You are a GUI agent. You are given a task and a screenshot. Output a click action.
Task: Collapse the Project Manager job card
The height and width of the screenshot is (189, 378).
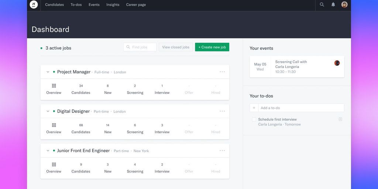(x=48, y=72)
